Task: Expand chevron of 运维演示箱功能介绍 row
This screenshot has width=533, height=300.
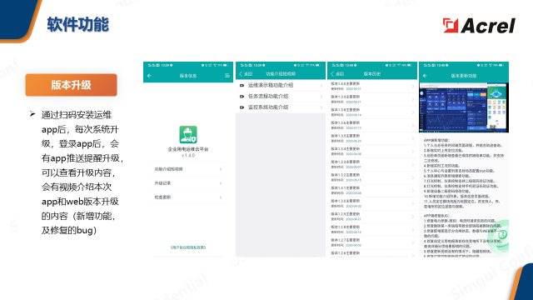Action: click(x=321, y=85)
